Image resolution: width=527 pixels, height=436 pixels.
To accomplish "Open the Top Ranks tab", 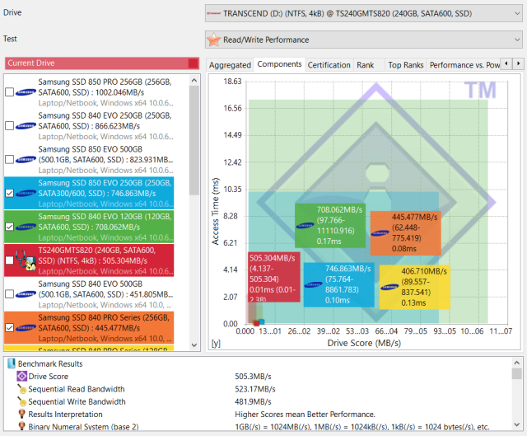I will 405,64.
